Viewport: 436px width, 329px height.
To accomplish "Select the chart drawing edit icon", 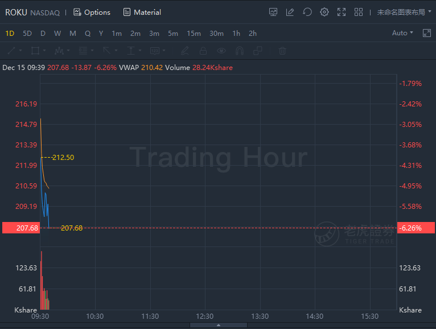I will pyautogui.click(x=290, y=12).
